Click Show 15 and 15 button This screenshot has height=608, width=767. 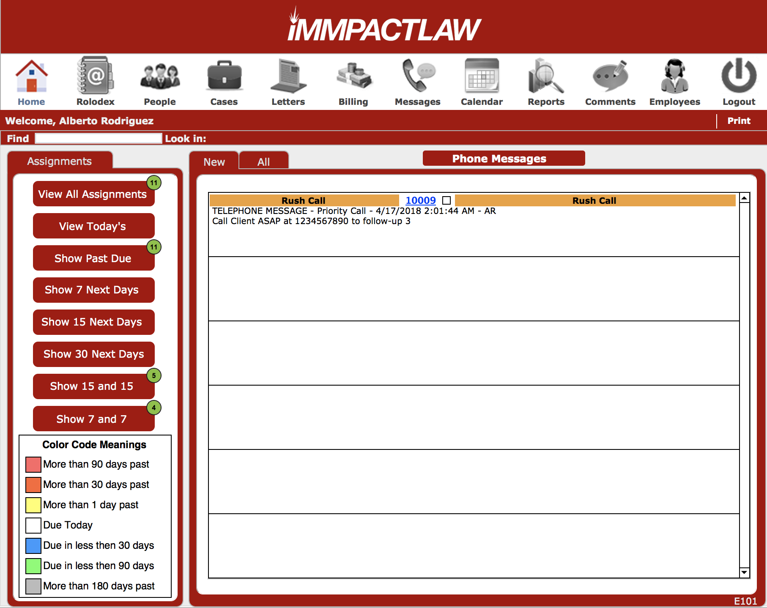click(x=94, y=386)
